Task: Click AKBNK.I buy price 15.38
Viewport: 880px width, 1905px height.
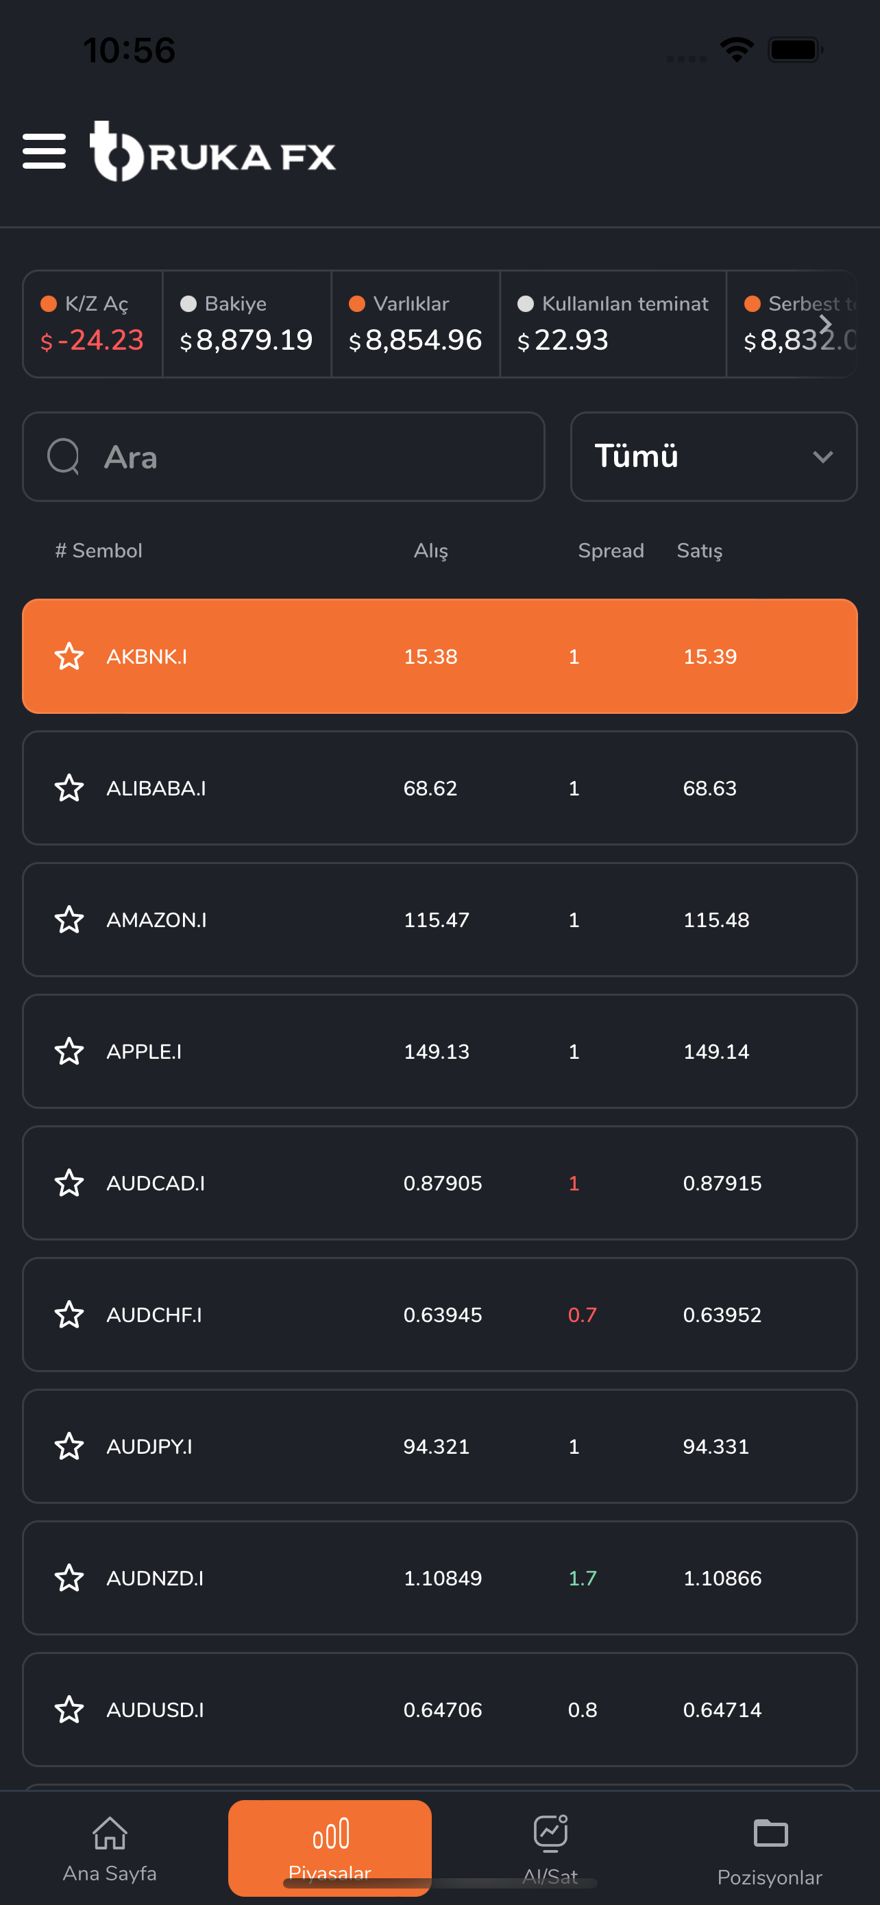Action: [431, 656]
